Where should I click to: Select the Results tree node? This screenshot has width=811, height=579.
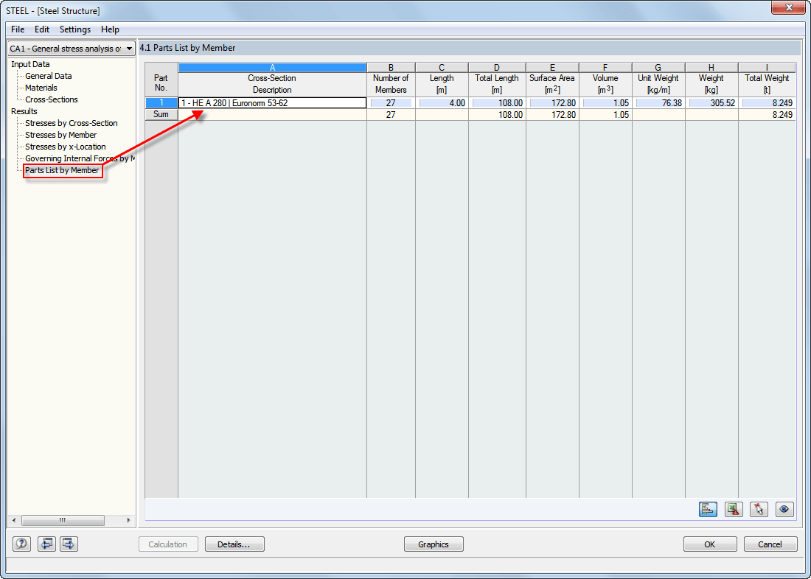pos(24,111)
